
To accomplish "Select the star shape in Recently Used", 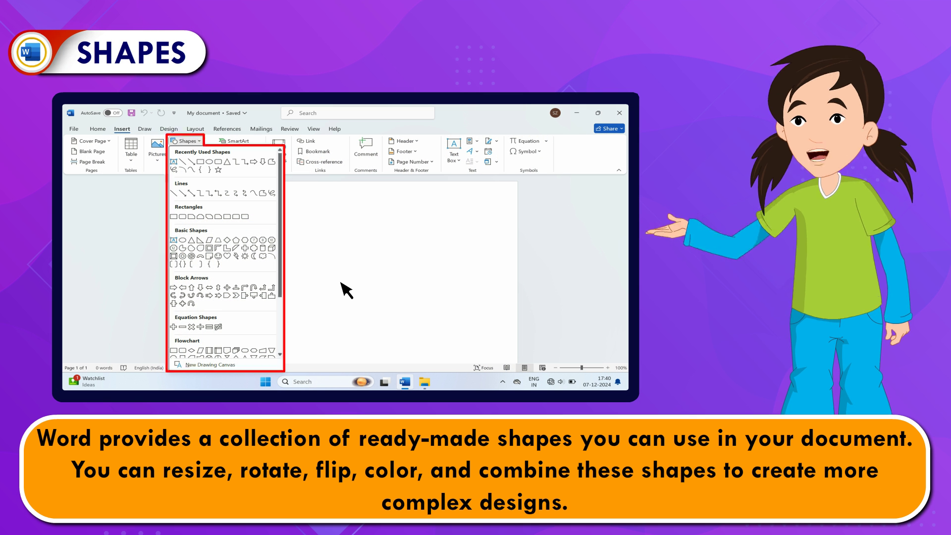I will pos(218,170).
